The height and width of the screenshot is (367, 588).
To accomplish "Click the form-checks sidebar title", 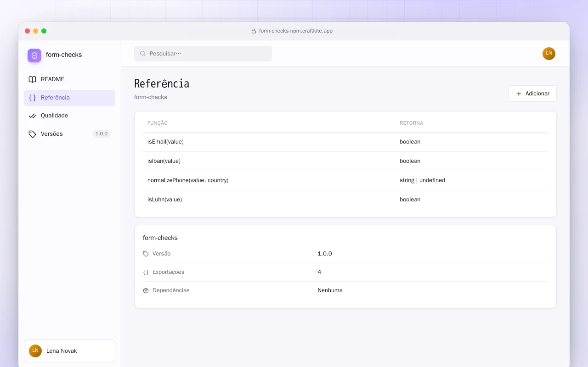I will [64, 55].
